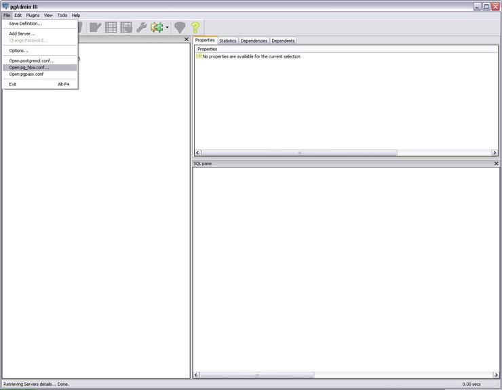The height and width of the screenshot is (390, 502).
Task: Click the yellow question mark Help icon
Action: pos(195,28)
